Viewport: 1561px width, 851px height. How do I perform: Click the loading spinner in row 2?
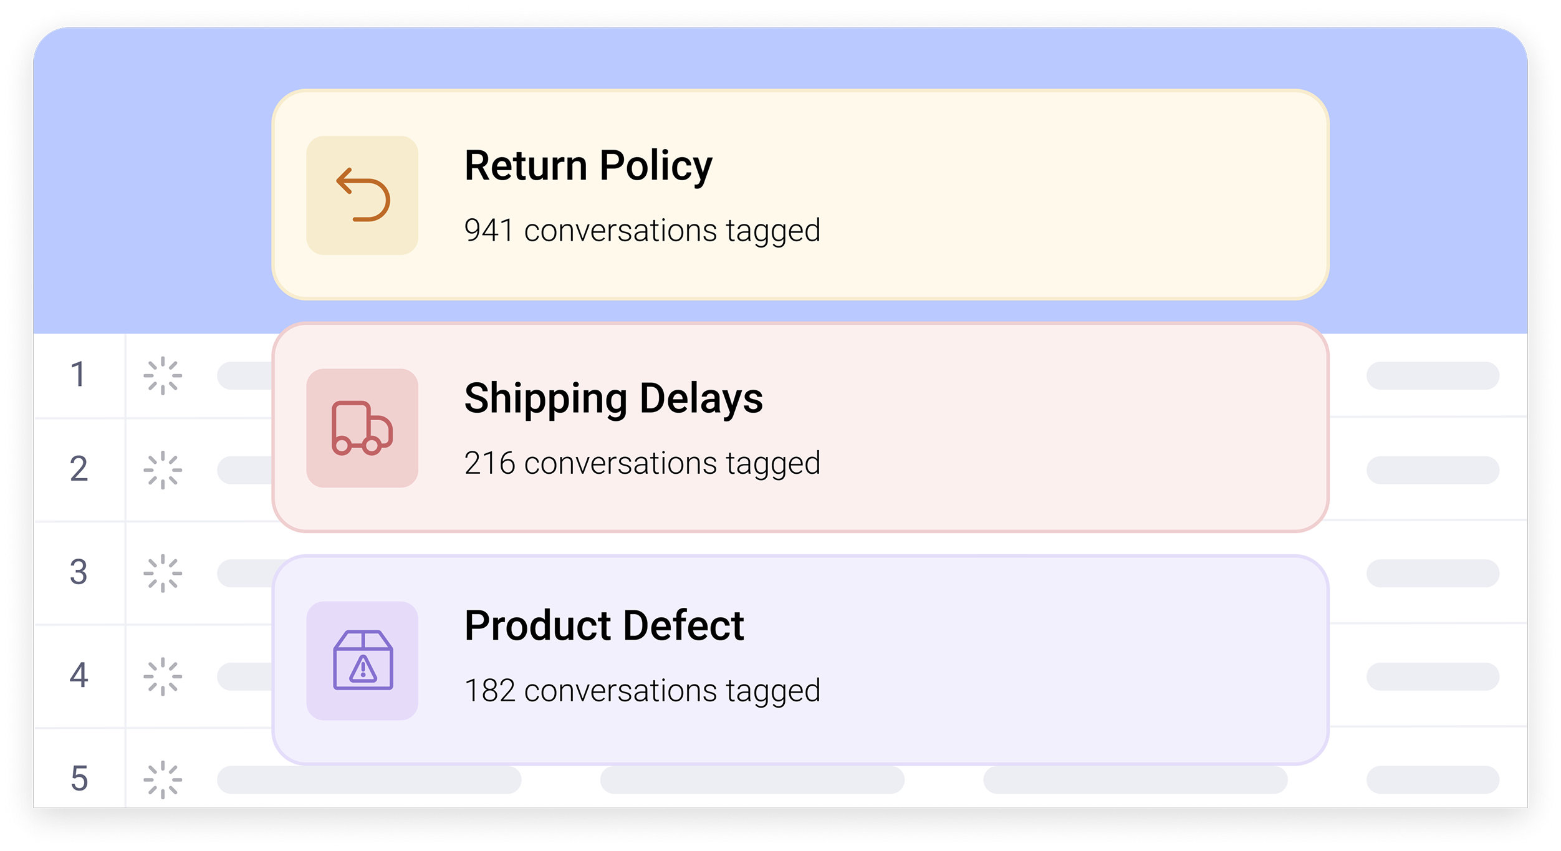pos(163,470)
